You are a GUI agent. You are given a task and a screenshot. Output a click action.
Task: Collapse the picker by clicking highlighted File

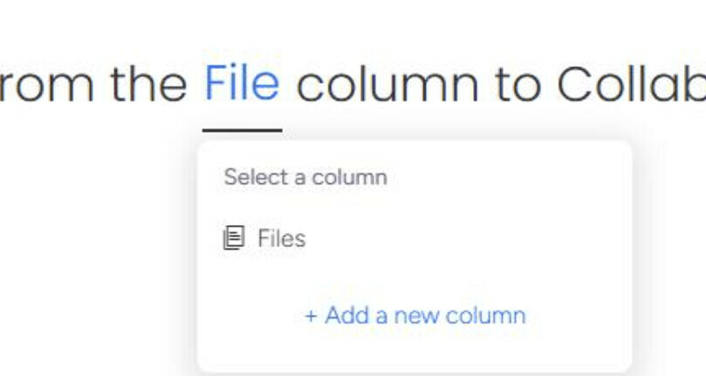243,83
